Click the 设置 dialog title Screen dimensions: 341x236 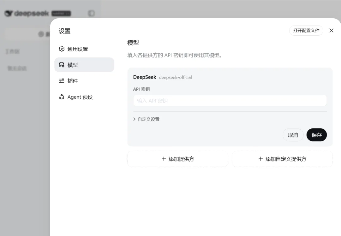tap(65, 31)
